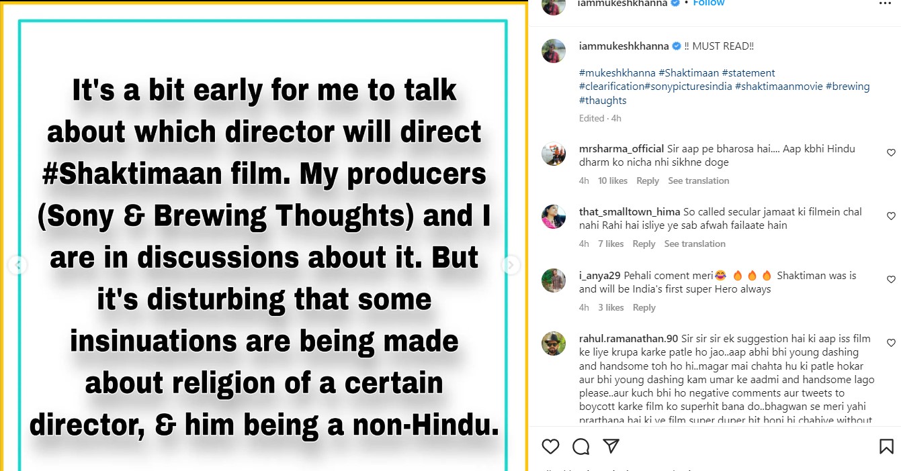The width and height of the screenshot is (901, 471).
Task: Like the post with the heart icon
Action: 550,446
